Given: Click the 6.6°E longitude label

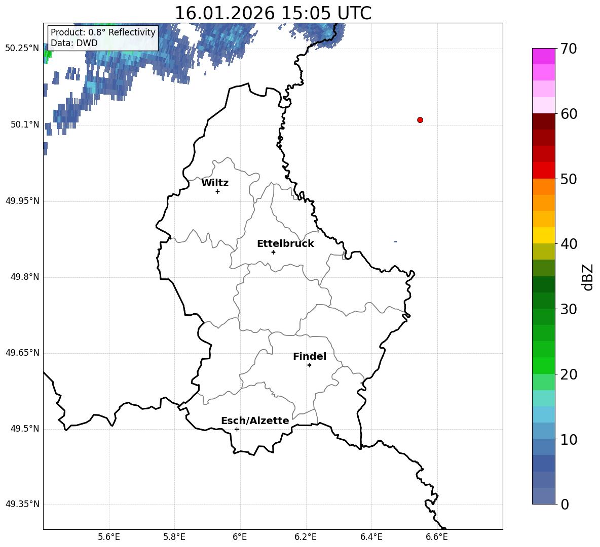Looking at the screenshot, I should [437, 537].
